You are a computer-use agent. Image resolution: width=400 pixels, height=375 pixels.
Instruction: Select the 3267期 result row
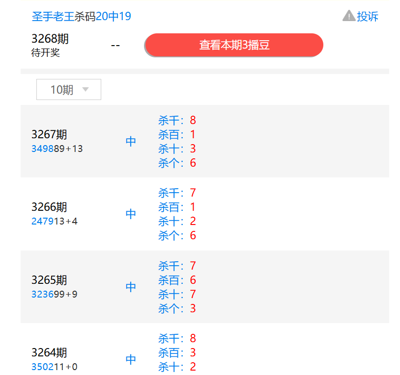204,141
